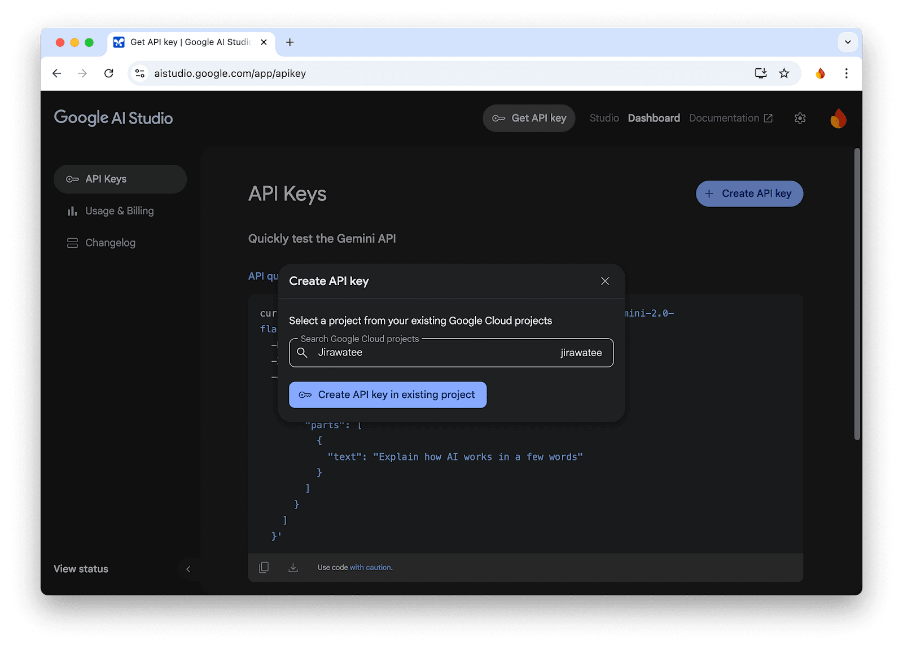Select Dashboard in top navigation
This screenshot has height=649, width=903.
654,119
